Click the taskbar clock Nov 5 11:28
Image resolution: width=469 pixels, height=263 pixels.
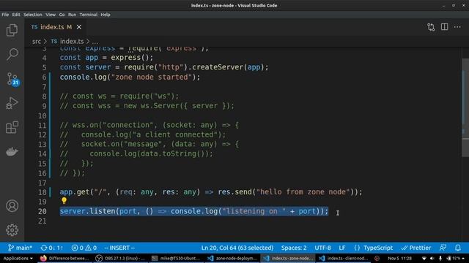(399, 258)
